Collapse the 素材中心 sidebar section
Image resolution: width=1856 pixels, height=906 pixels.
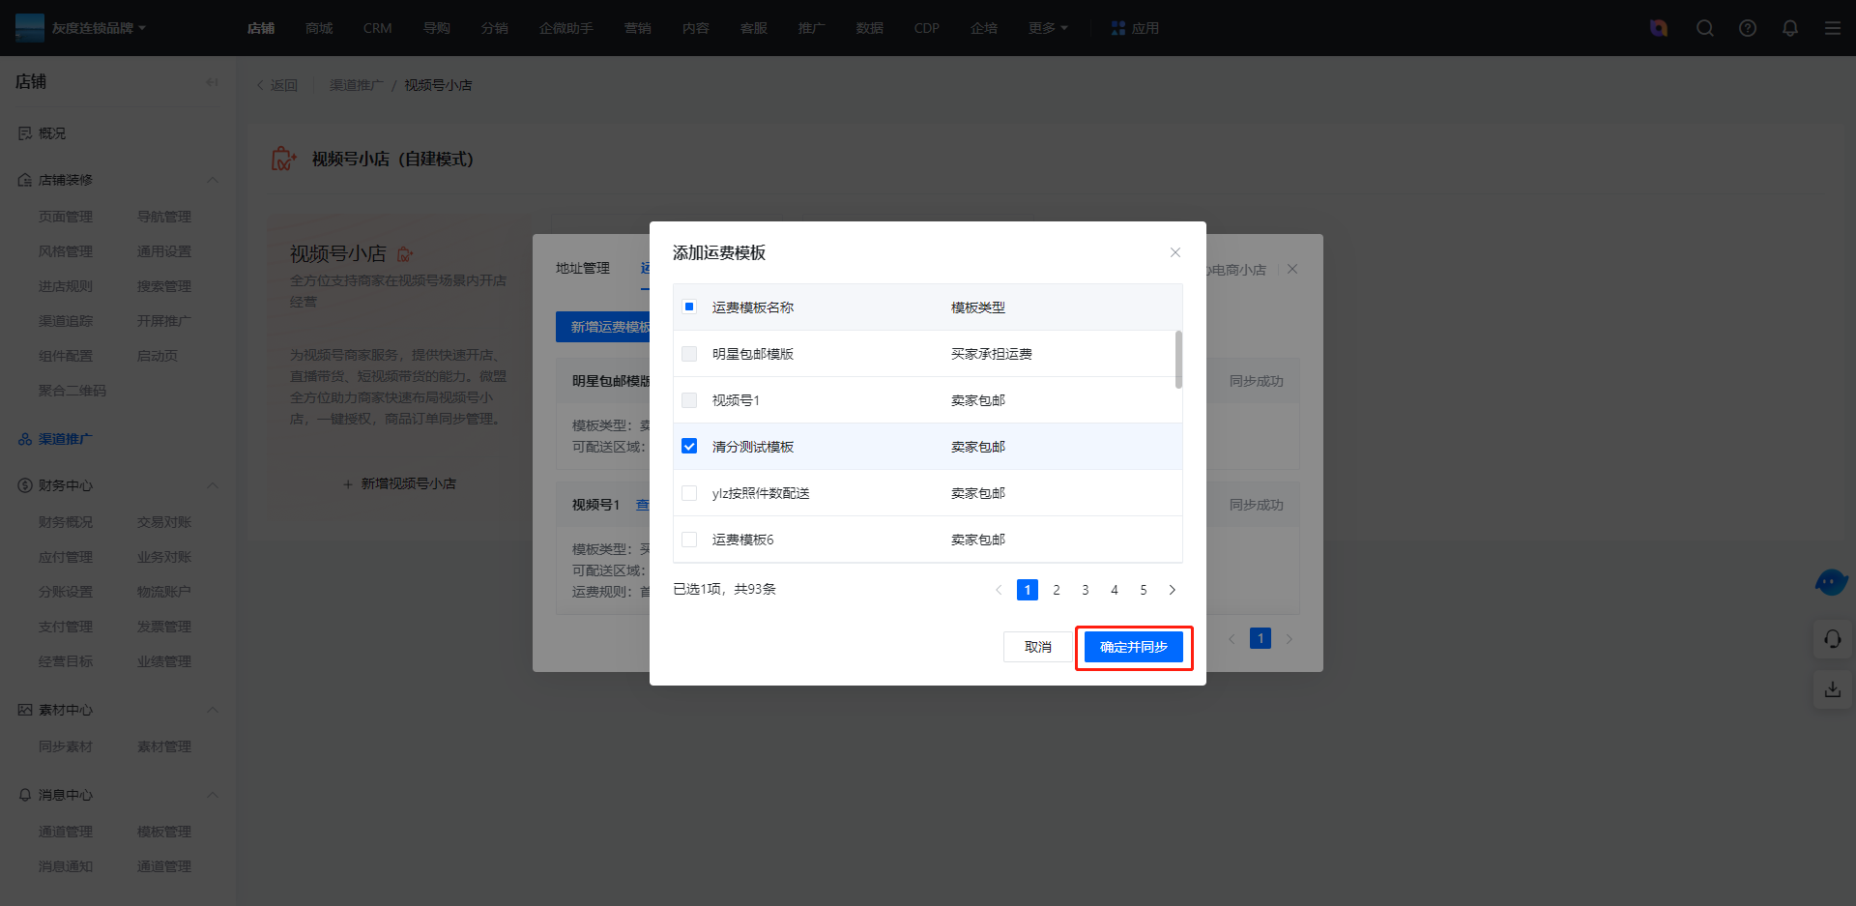tap(213, 710)
